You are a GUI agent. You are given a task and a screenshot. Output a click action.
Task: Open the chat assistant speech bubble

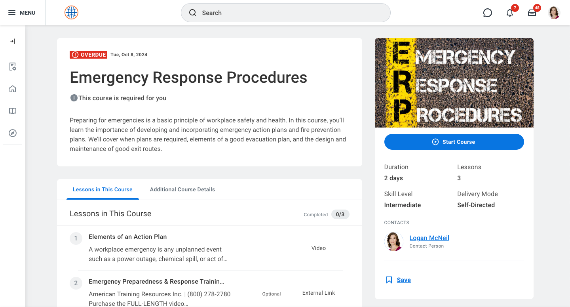487,13
